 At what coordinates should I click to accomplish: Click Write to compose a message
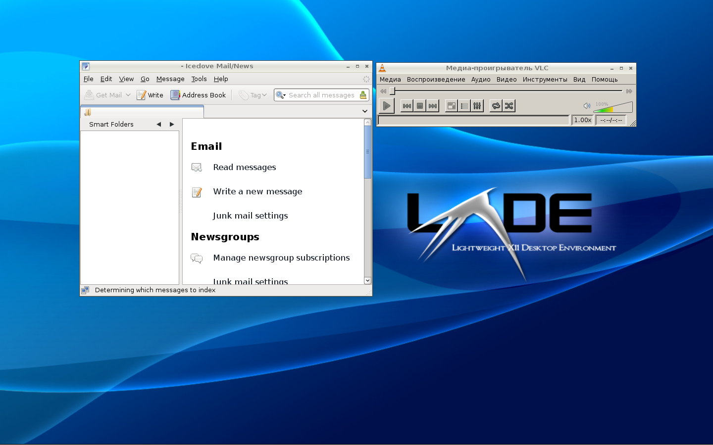pos(150,95)
